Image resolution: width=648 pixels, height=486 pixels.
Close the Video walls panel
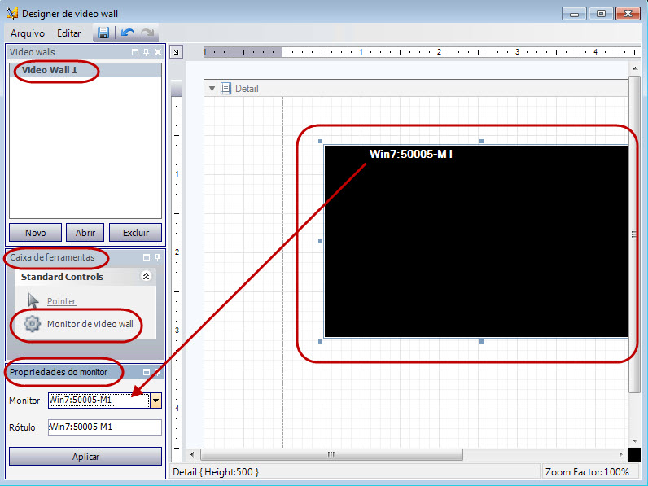(158, 52)
